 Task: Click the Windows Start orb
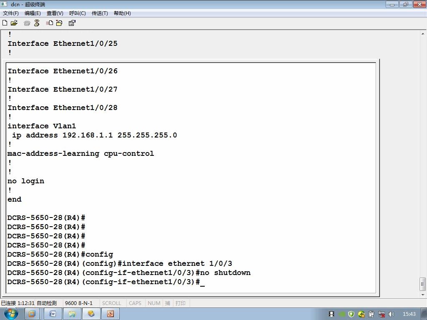click(x=11, y=314)
